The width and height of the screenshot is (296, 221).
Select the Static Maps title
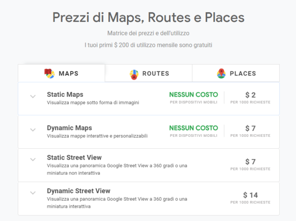65,95
